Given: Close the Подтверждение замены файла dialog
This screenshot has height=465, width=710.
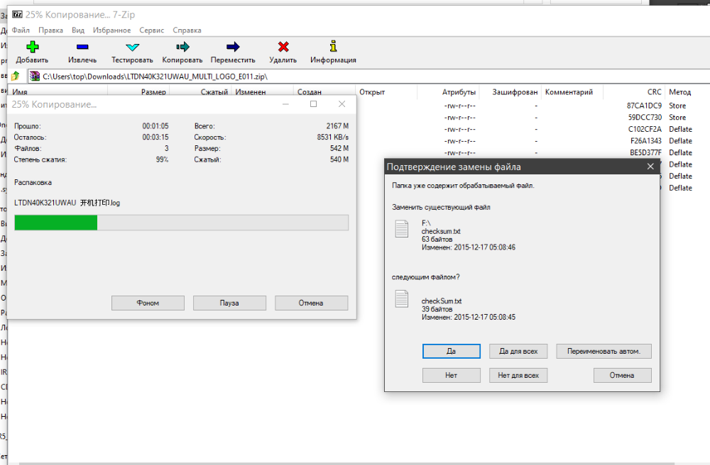Looking at the screenshot, I should pyautogui.click(x=650, y=167).
